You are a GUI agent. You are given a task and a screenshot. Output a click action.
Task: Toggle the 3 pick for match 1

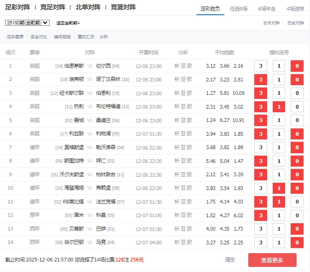tap(261, 66)
